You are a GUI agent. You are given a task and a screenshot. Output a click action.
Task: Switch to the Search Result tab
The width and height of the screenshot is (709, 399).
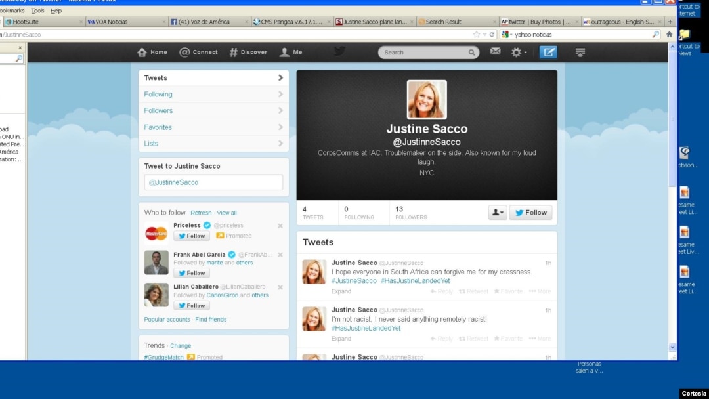coord(458,22)
